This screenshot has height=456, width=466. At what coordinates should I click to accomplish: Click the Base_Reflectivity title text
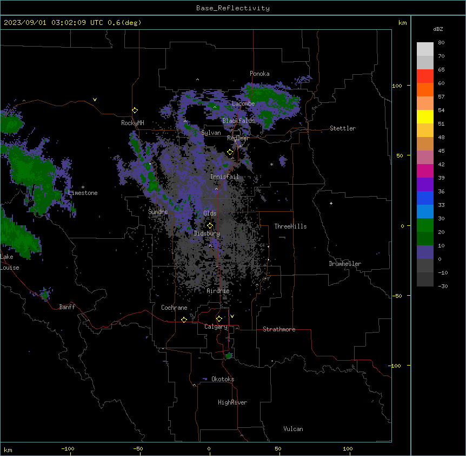click(x=233, y=8)
